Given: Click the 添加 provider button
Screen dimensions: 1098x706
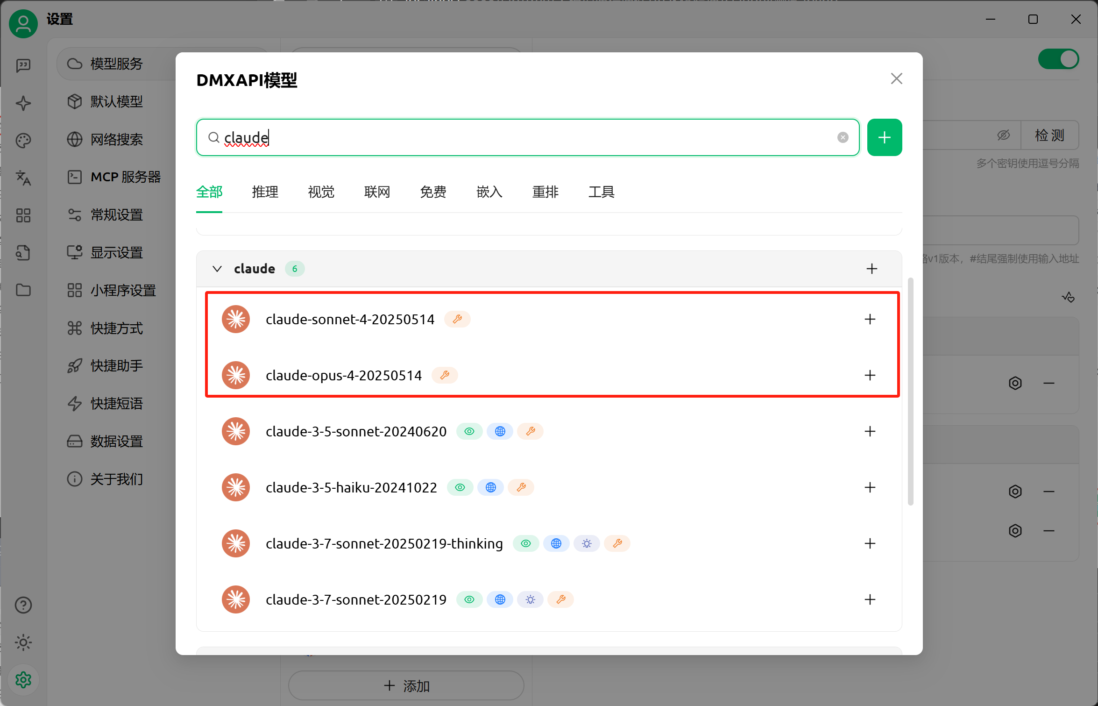Looking at the screenshot, I should (x=406, y=686).
